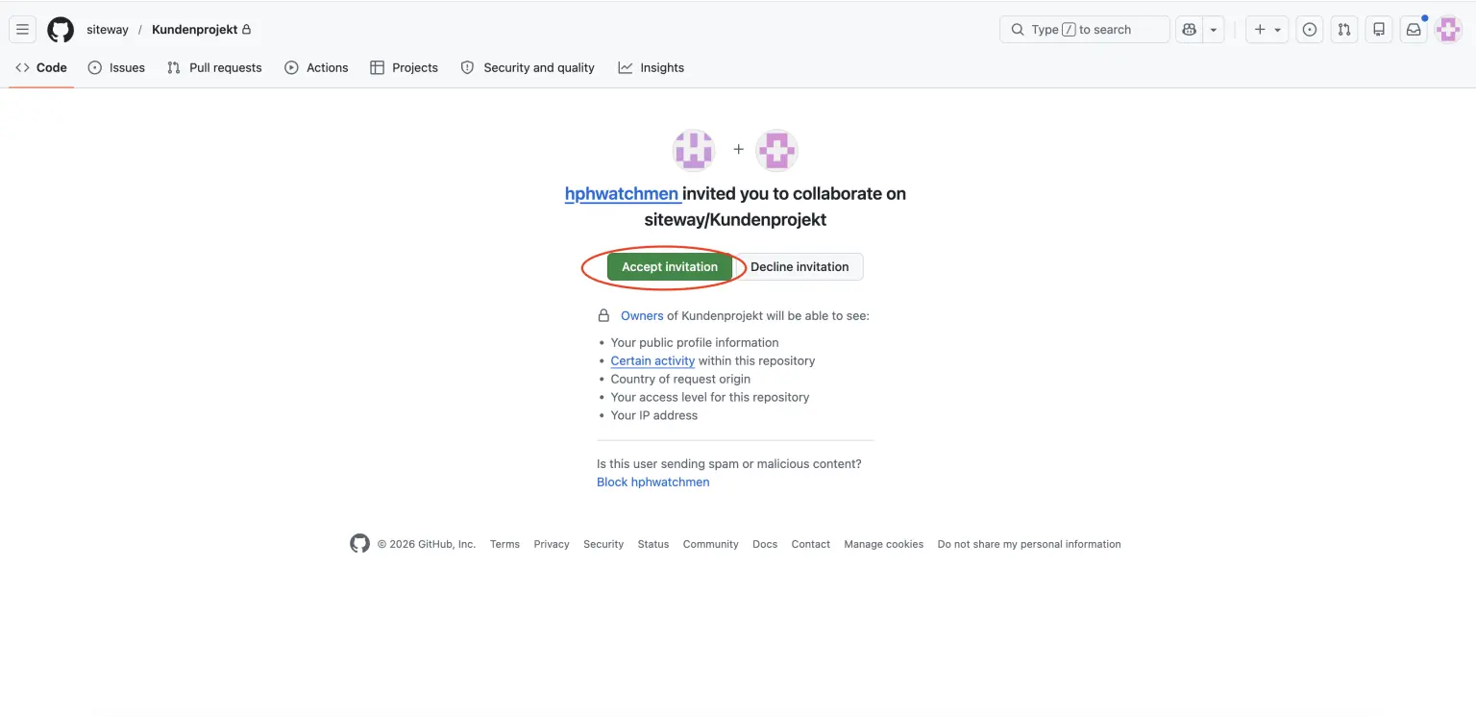Expand the Copilot dropdown arrow
Image resolution: width=1476 pixels, height=717 pixels.
click(1214, 30)
